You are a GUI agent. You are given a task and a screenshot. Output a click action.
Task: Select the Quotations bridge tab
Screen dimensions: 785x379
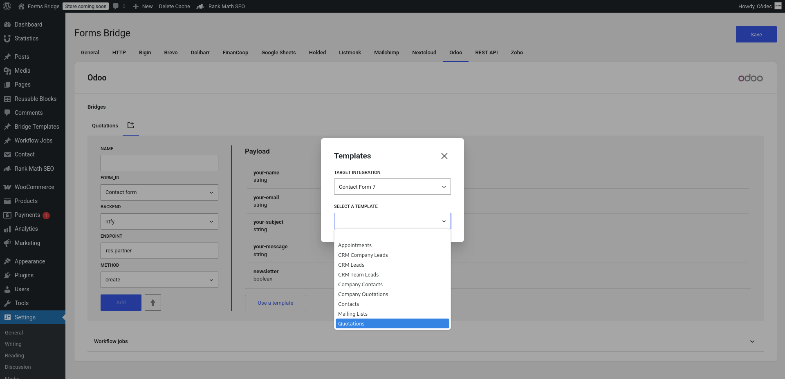click(105, 126)
